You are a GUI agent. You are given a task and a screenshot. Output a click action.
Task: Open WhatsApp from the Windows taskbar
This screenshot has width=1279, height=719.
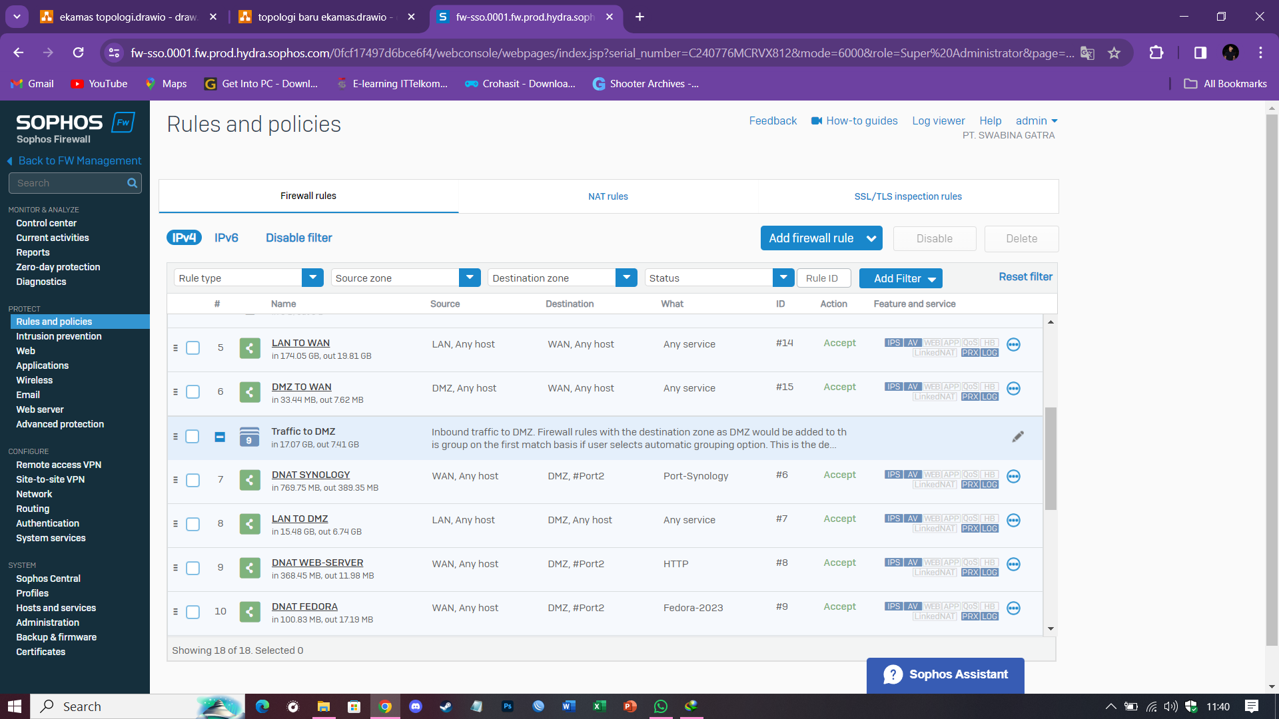point(660,706)
